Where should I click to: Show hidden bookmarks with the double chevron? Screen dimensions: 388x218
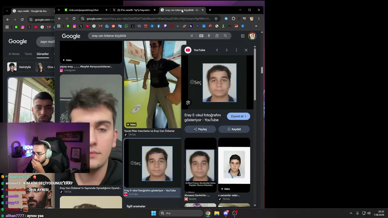pyautogui.click(x=256, y=26)
